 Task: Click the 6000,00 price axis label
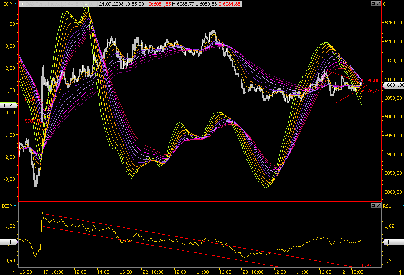click(393, 117)
